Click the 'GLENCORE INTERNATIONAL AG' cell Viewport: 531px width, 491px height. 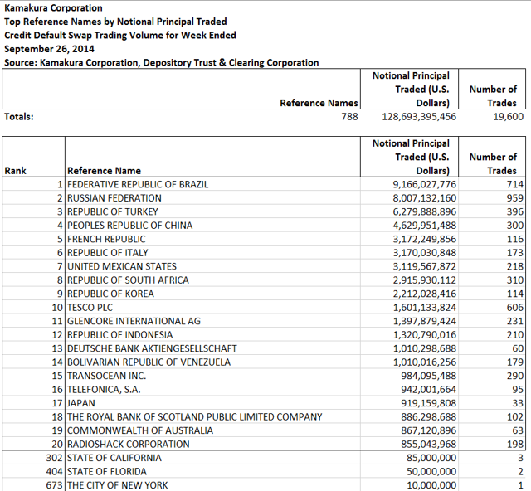212,321
